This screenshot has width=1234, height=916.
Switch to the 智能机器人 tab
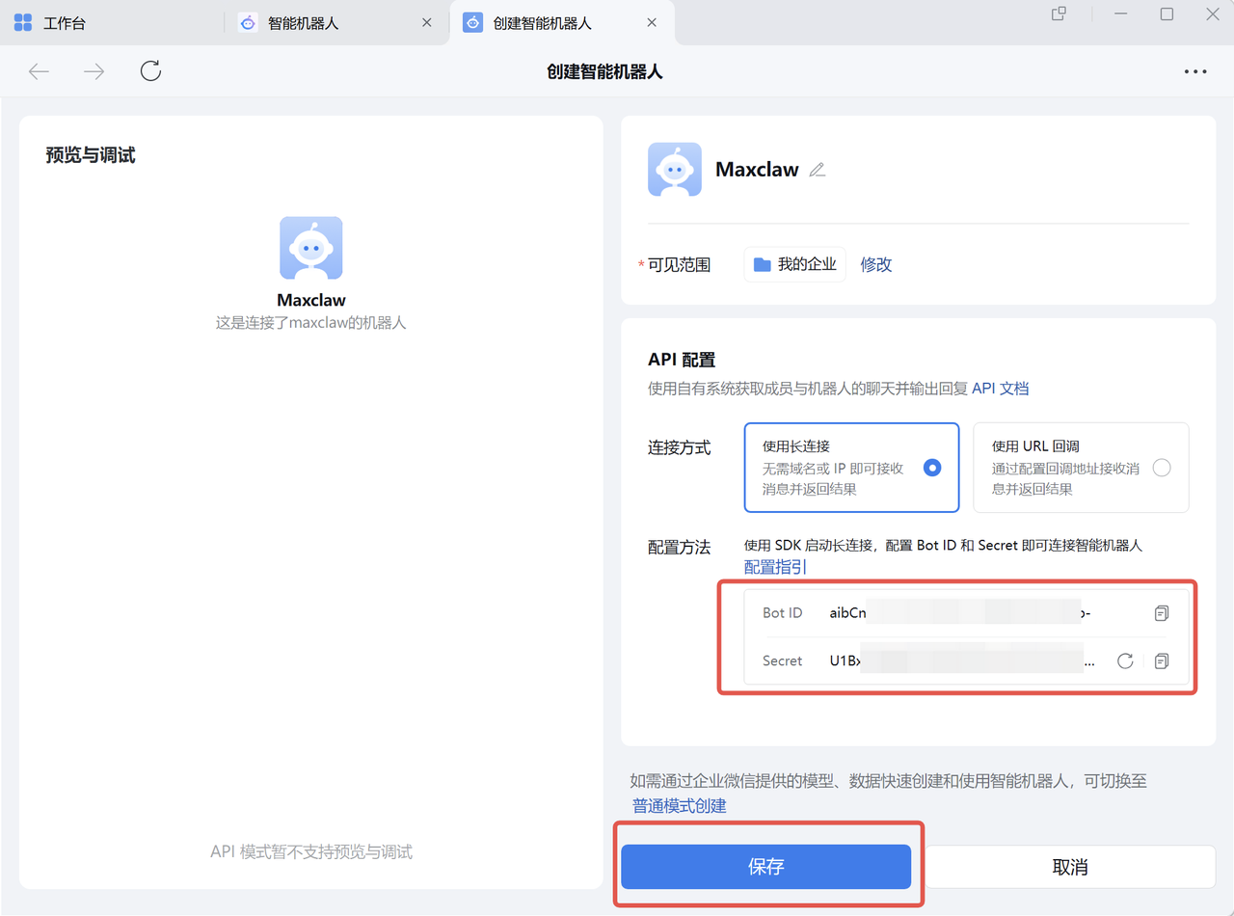point(303,22)
